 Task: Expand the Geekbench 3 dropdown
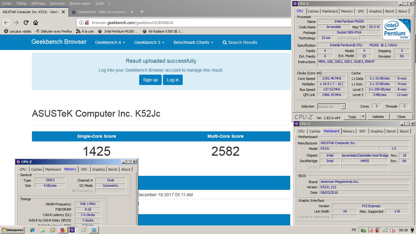[x=149, y=42]
